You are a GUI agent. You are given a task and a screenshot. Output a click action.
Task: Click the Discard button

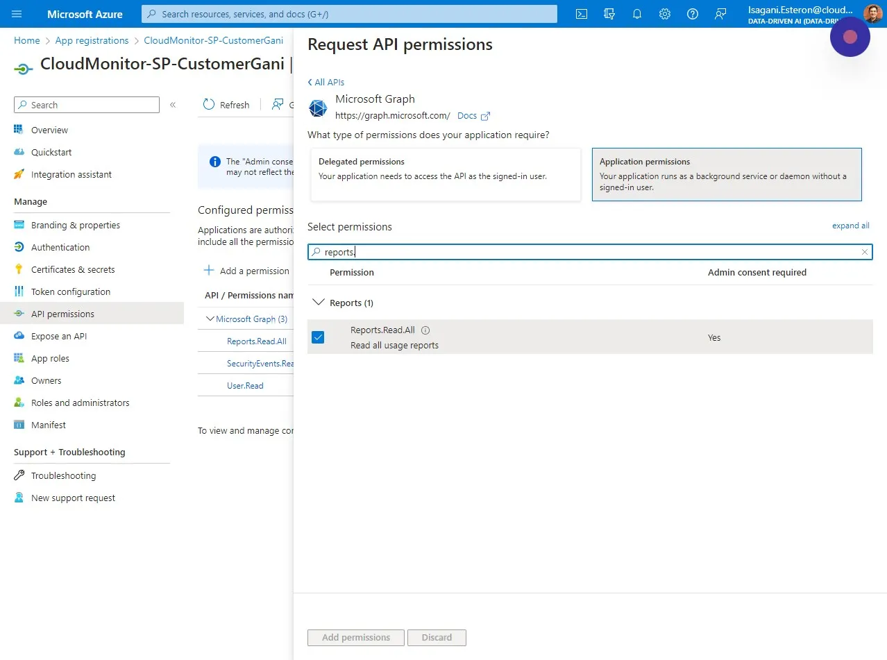click(437, 637)
